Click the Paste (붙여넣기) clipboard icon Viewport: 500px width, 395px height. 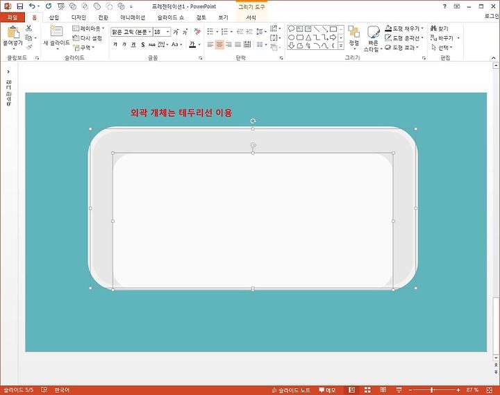tap(13, 32)
